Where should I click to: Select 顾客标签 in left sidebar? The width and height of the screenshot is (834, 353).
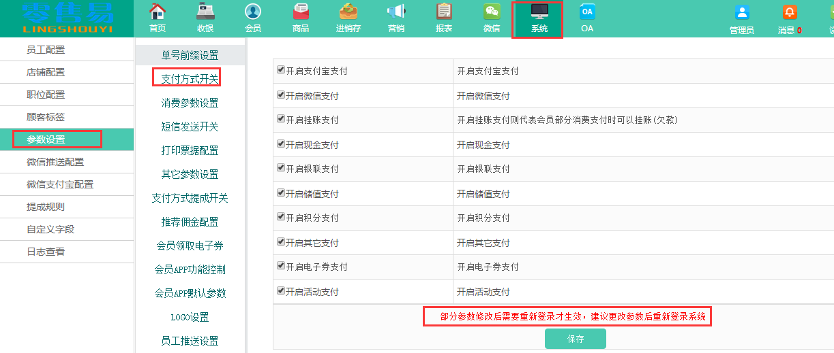[x=67, y=117]
